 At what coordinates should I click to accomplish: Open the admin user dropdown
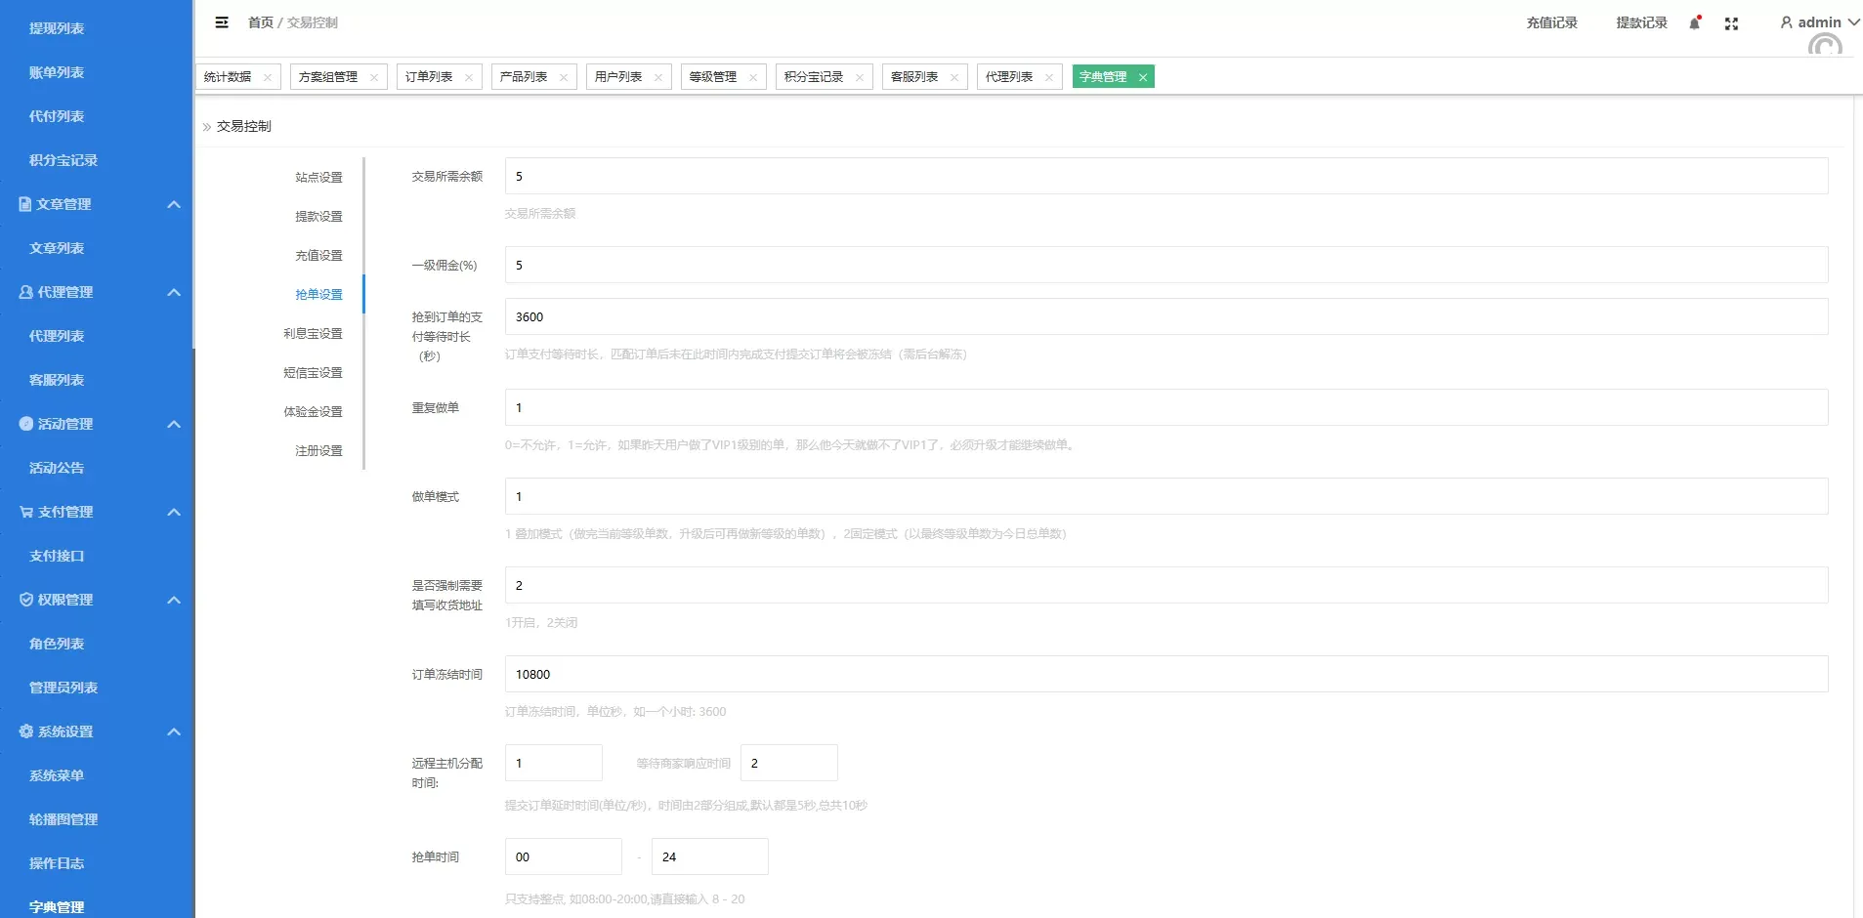tap(1818, 22)
